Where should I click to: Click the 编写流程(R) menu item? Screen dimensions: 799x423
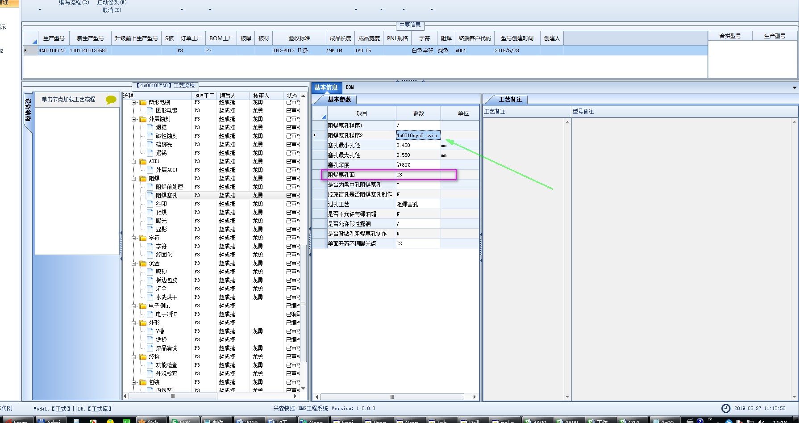(x=74, y=3)
